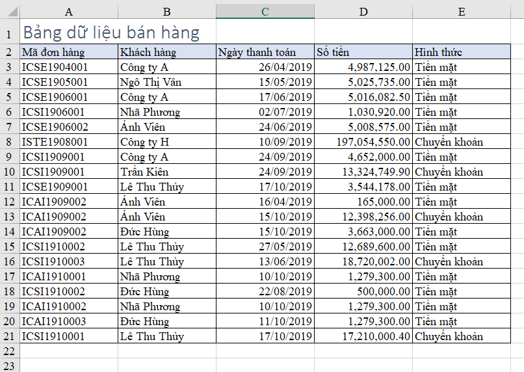Select cell with order ICAI1910003
Screen dimensions: 524x372
(69, 321)
